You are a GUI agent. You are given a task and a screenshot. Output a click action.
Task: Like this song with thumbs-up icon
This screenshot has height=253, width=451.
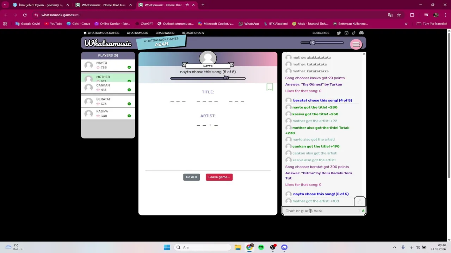[x=360, y=202]
